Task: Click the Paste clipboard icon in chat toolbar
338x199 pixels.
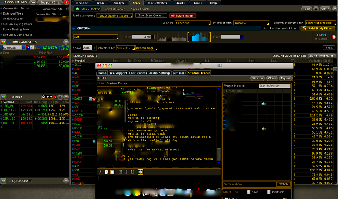Action: [x=112, y=172]
